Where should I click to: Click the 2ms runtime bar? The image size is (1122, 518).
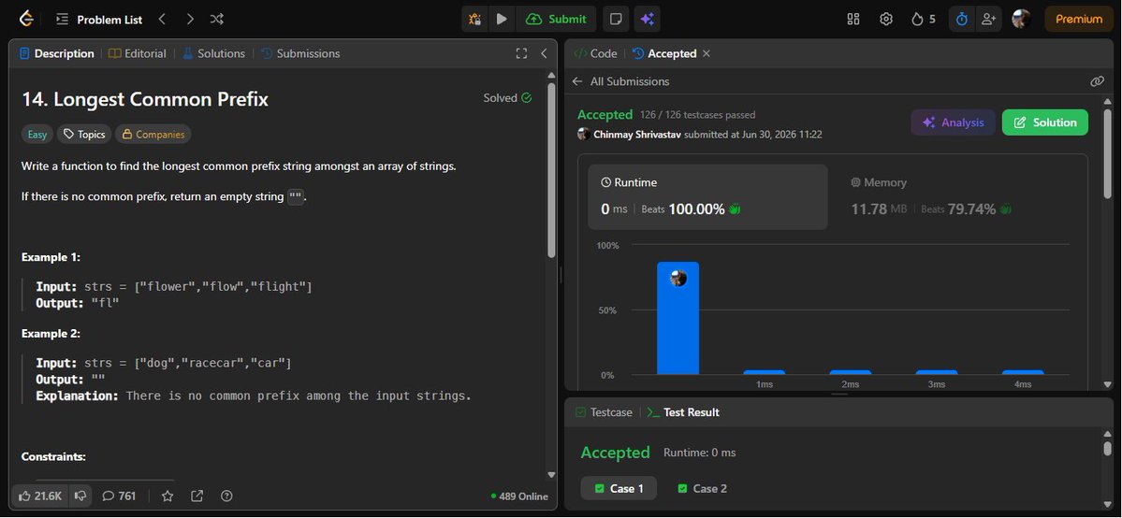[850, 373]
